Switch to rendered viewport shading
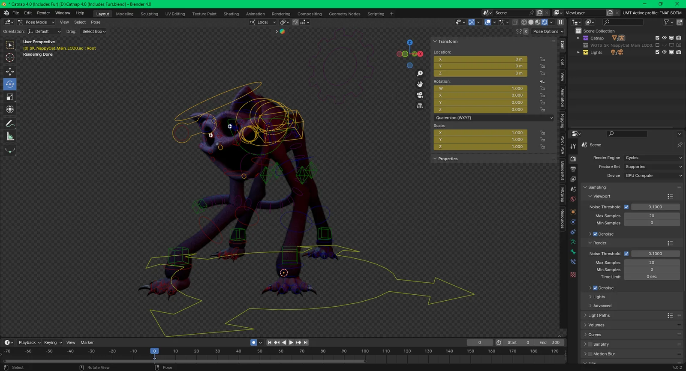 tap(545, 22)
